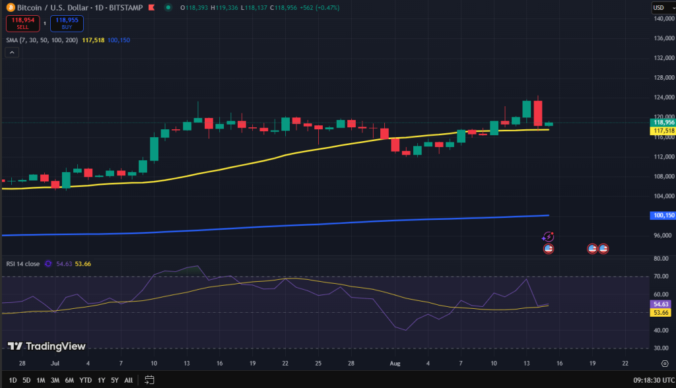
Task: Select the SMA (7, 30, 50, 100, 200) legend label
Action: click(x=42, y=40)
